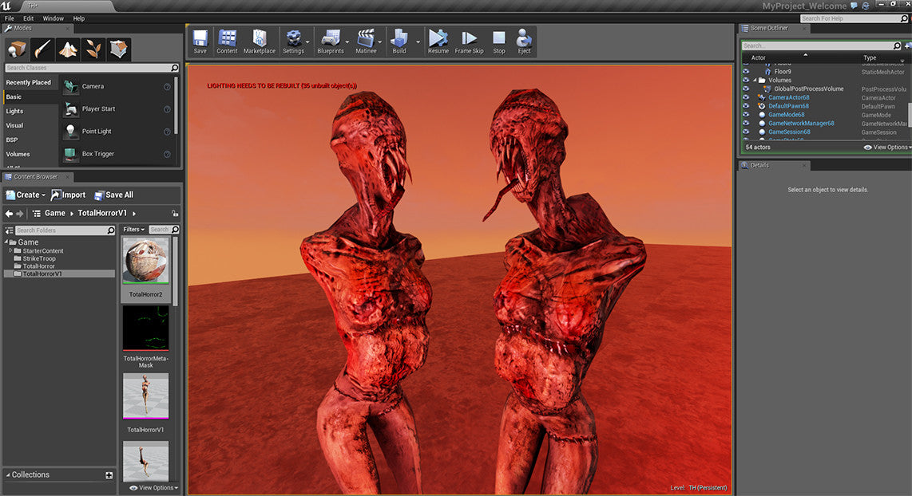Image resolution: width=912 pixels, height=496 pixels.
Task: Select the TotalHorror2 material thumbnail
Action: (x=145, y=261)
